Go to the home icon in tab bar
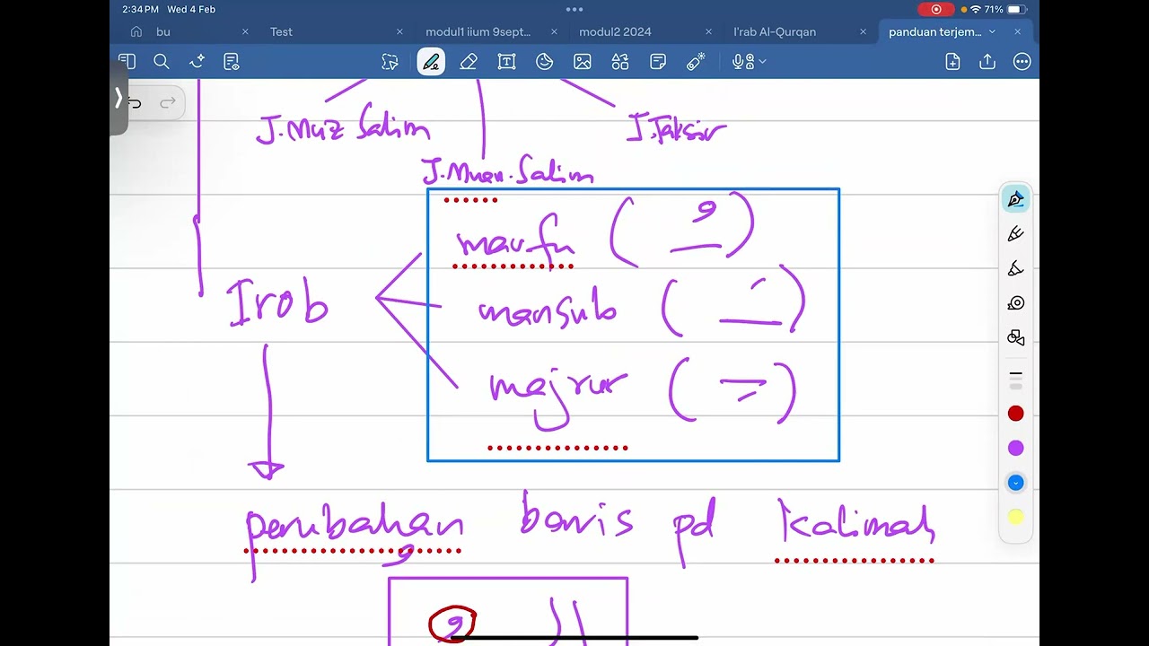Screen dimensions: 1149x646 (x=136, y=31)
